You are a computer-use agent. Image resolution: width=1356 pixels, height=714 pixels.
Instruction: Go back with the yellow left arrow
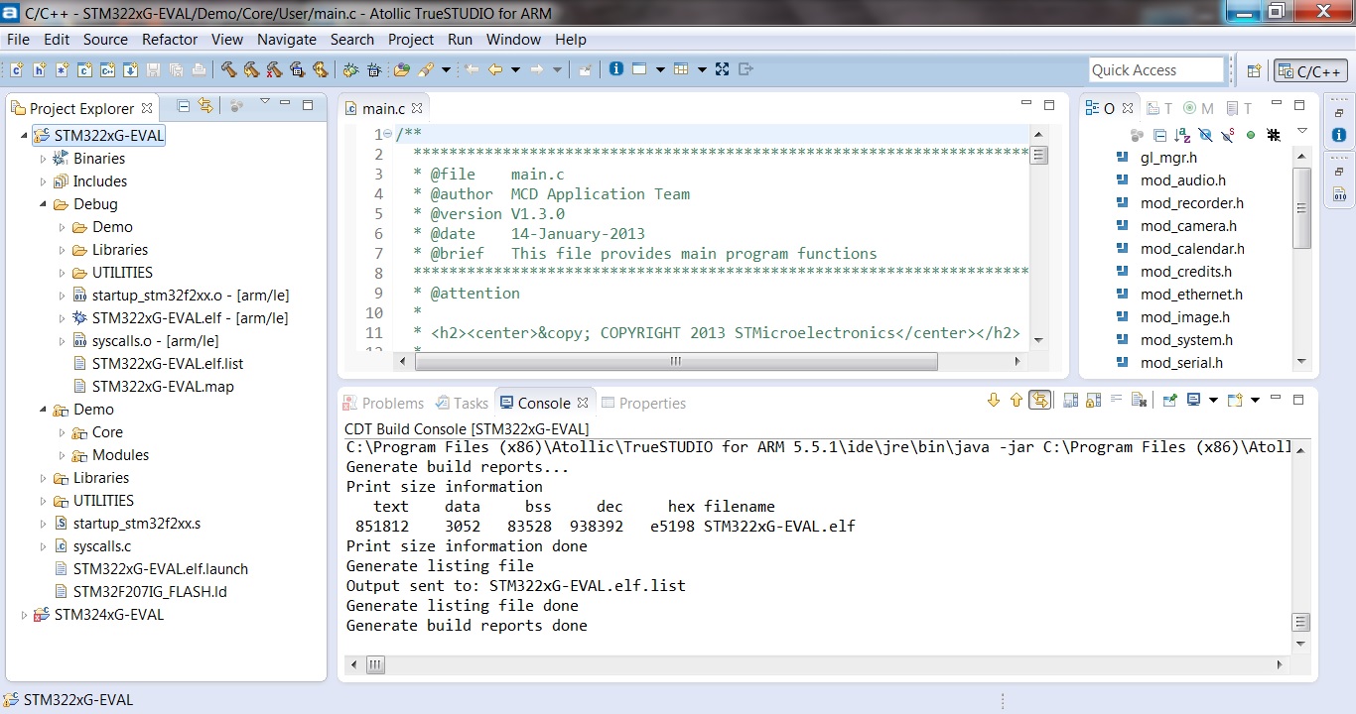[x=495, y=69]
